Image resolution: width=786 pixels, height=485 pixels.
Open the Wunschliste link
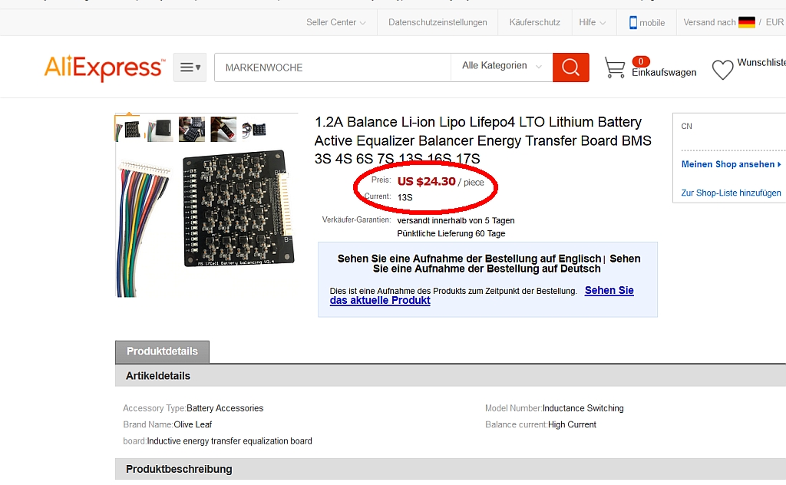761,63
